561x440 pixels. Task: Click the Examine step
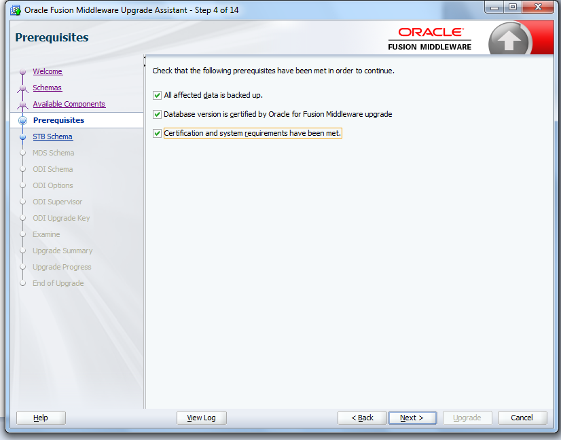[46, 234]
